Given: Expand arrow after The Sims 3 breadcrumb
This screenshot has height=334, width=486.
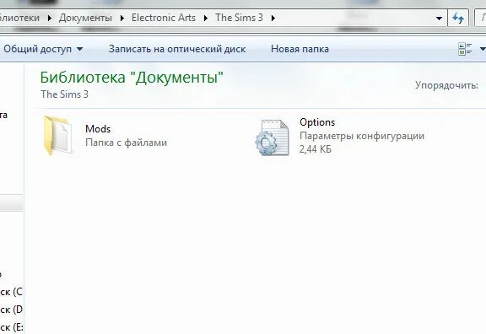Looking at the screenshot, I should (273, 18).
